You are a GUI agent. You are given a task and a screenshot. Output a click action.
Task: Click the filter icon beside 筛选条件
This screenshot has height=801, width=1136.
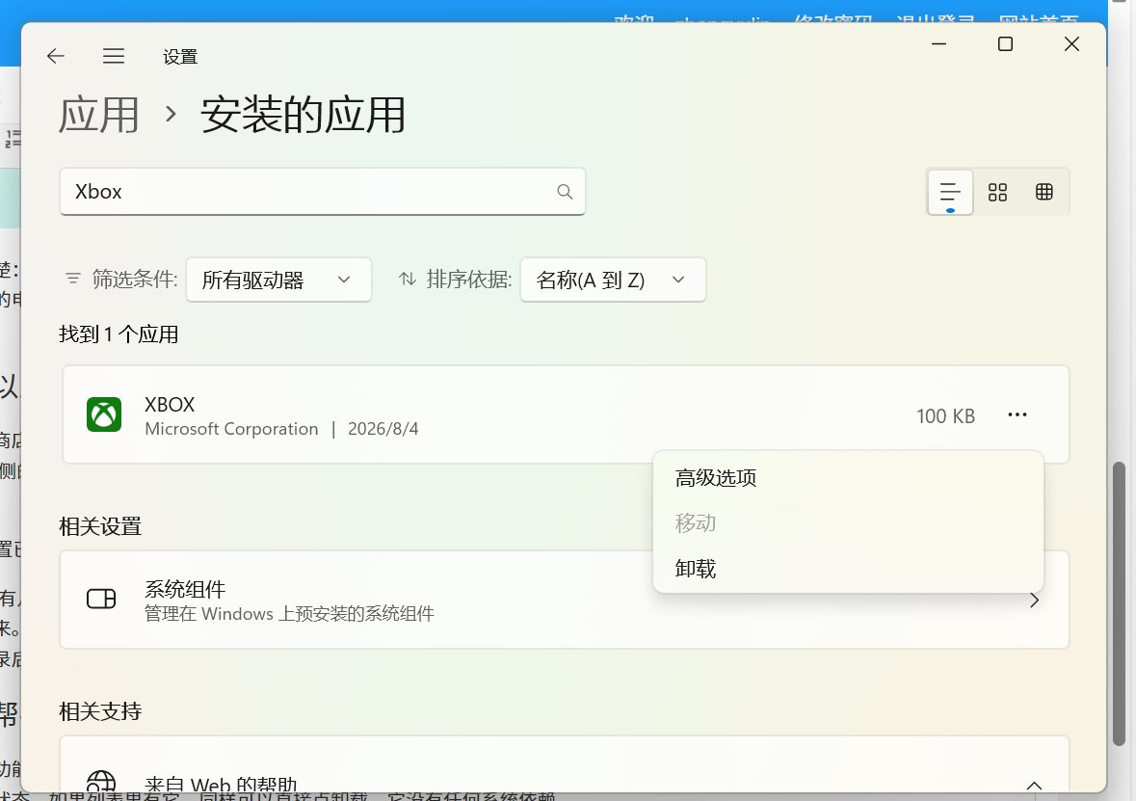72,280
